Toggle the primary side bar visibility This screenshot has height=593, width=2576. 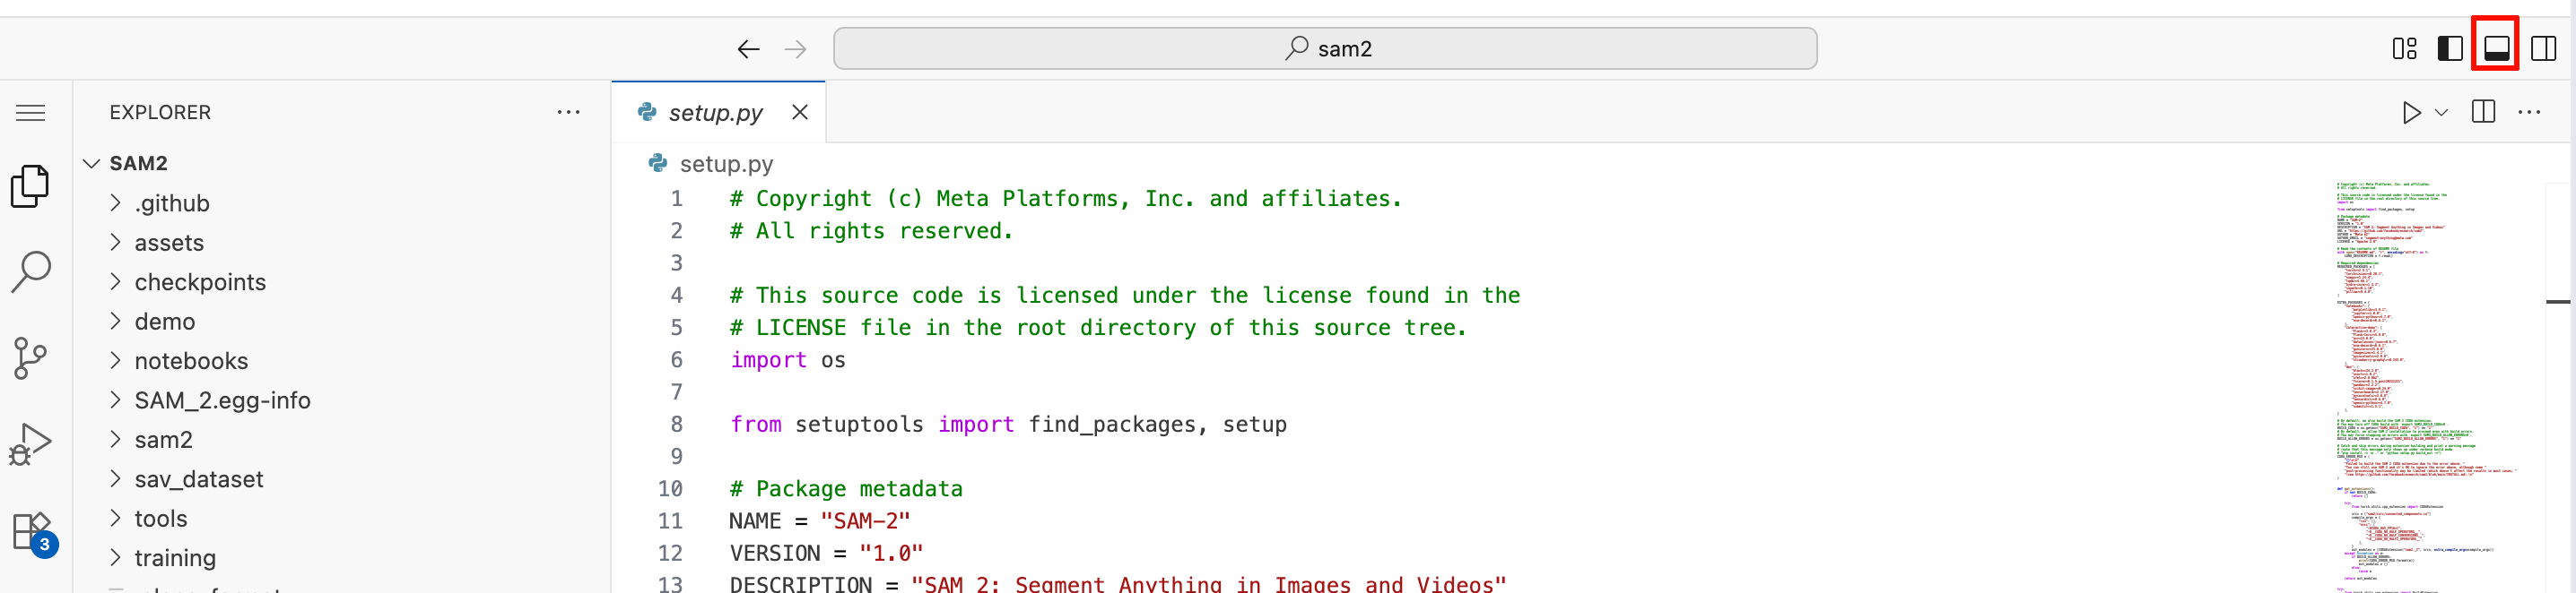(x=2450, y=49)
